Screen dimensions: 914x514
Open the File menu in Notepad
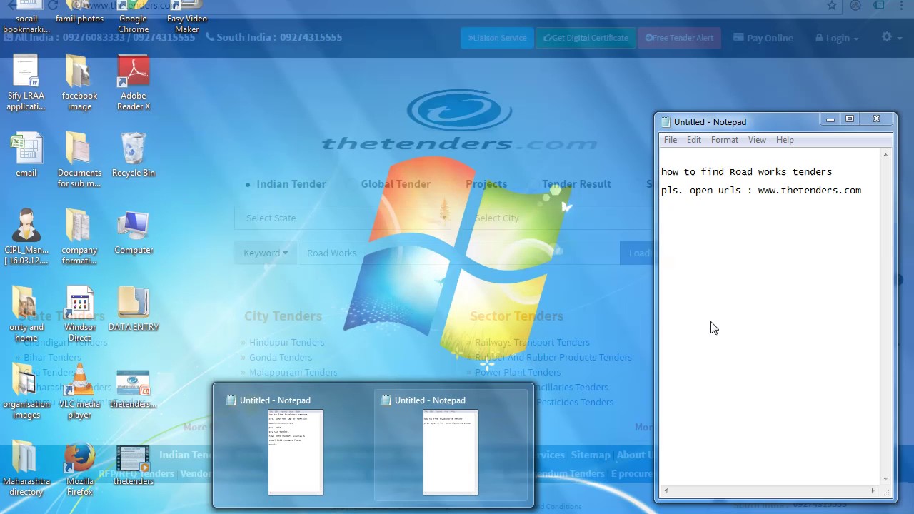(x=671, y=140)
